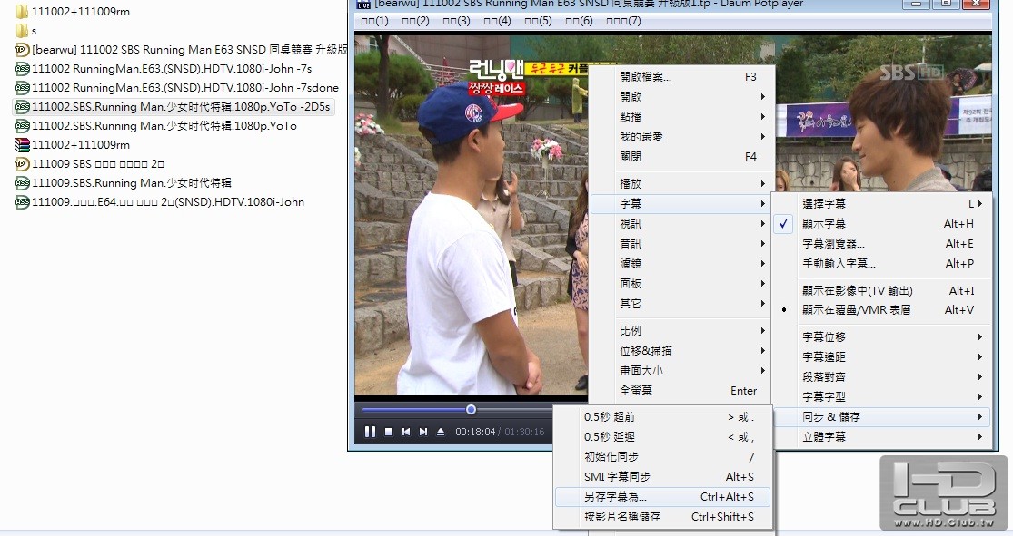Image resolution: width=1013 pixels, height=536 pixels.
Task: Click the Potplayer title bar icon
Action: click(x=363, y=4)
